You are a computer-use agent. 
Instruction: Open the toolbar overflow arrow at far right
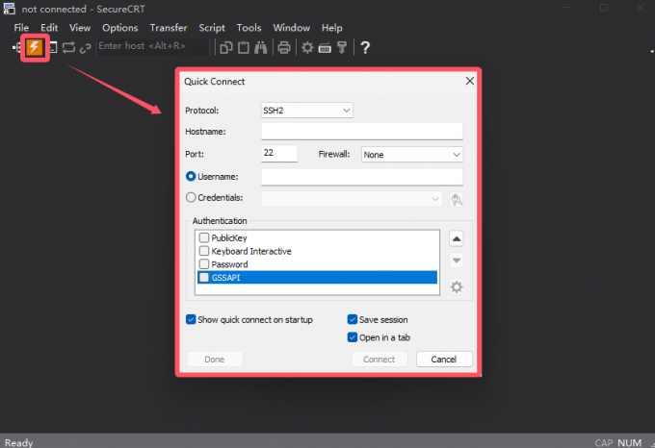[x=652, y=52]
